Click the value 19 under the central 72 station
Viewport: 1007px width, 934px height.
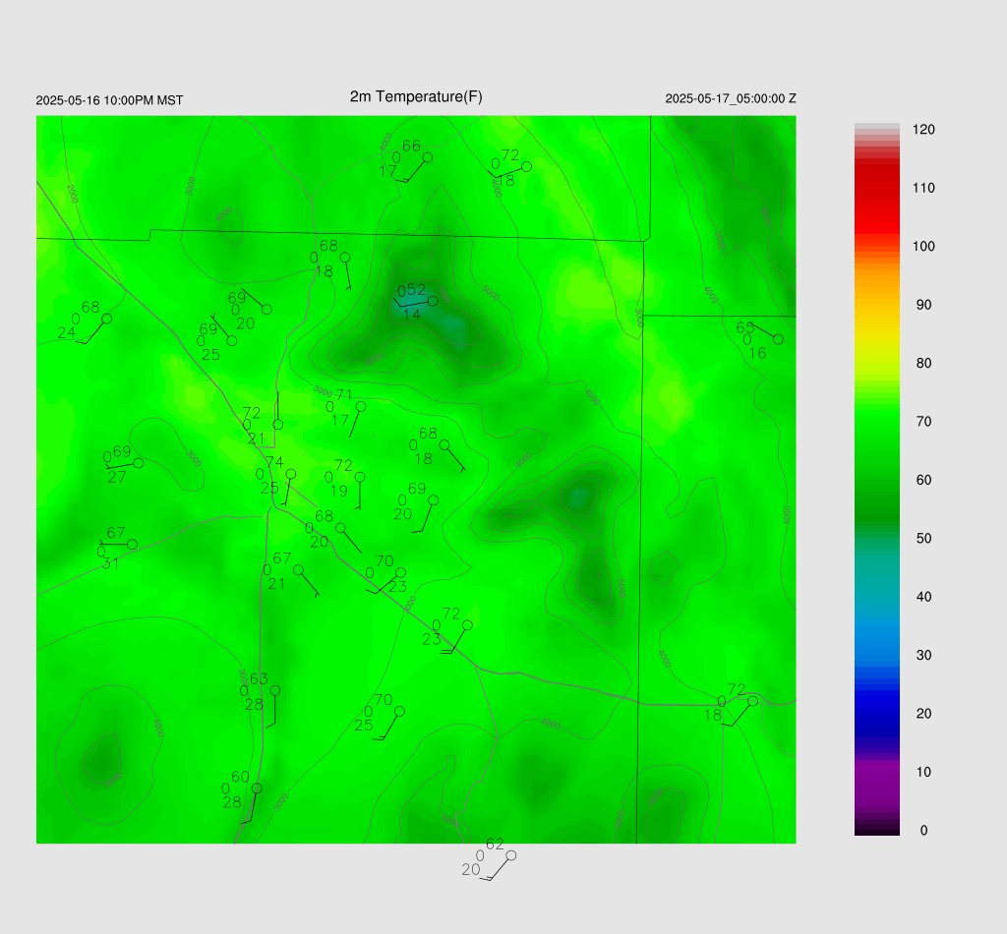tap(339, 491)
